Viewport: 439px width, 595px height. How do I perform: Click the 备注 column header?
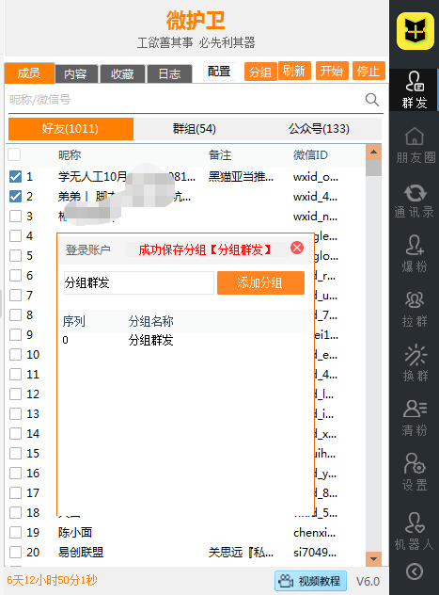pyautogui.click(x=220, y=154)
